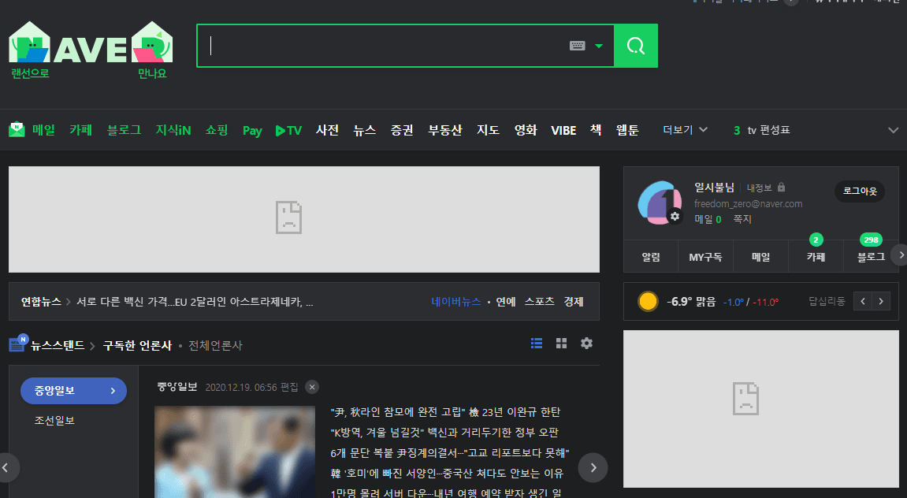The image size is (907, 498).
Task: Select the 알림 tab
Action: click(651, 257)
